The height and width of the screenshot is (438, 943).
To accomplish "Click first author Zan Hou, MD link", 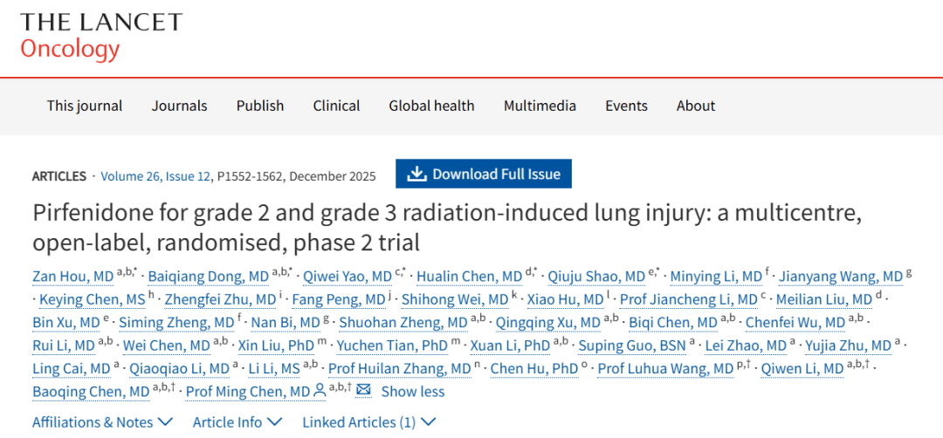I will click(72, 277).
